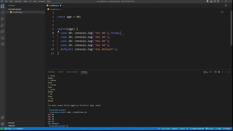Open the File menu
Viewport: 233px width, 131px height.
[x=6, y=1]
